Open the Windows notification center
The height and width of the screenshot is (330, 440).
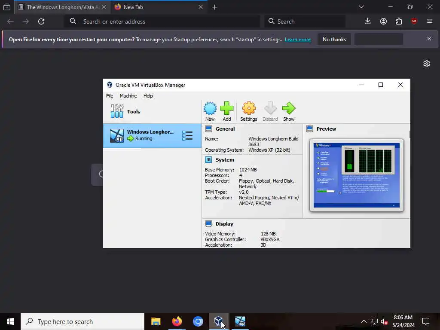click(x=426, y=321)
